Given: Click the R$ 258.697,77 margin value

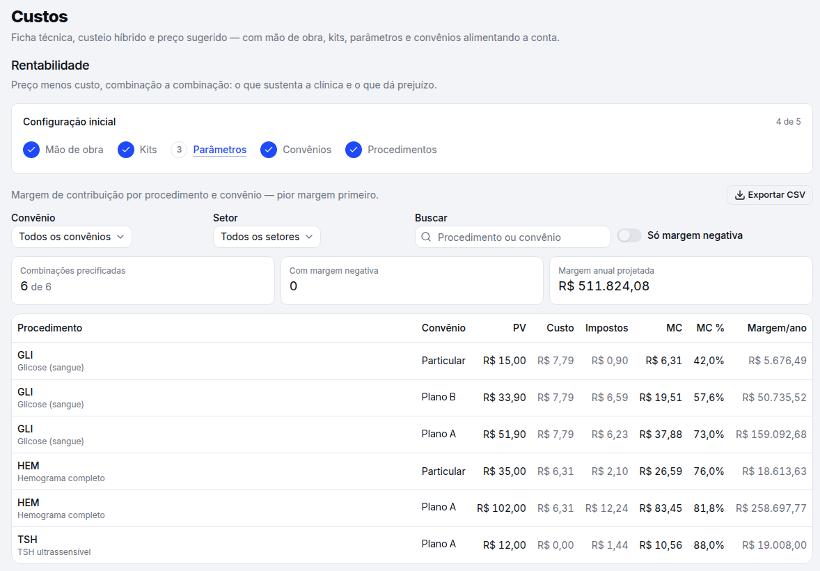Looking at the screenshot, I should (x=771, y=508).
